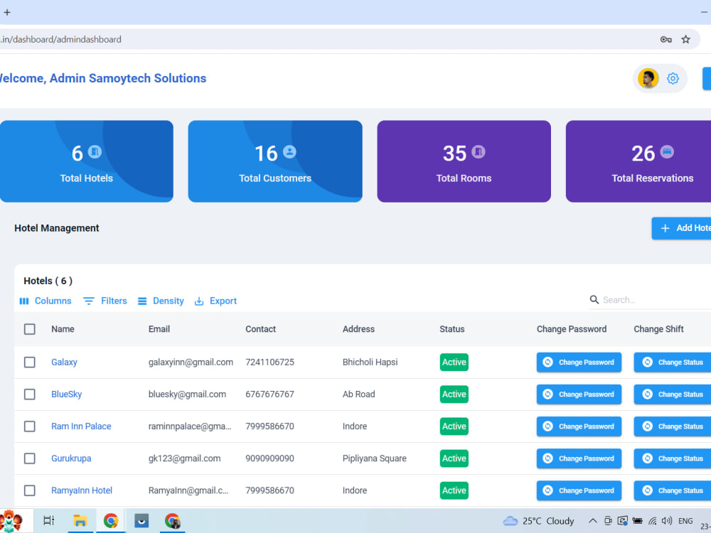Click the admin profile avatar

pyautogui.click(x=648, y=78)
